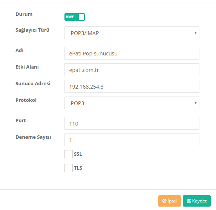Screen dimensions: 216x210
Task: Click the Durum label
Action: click(24, 14)
